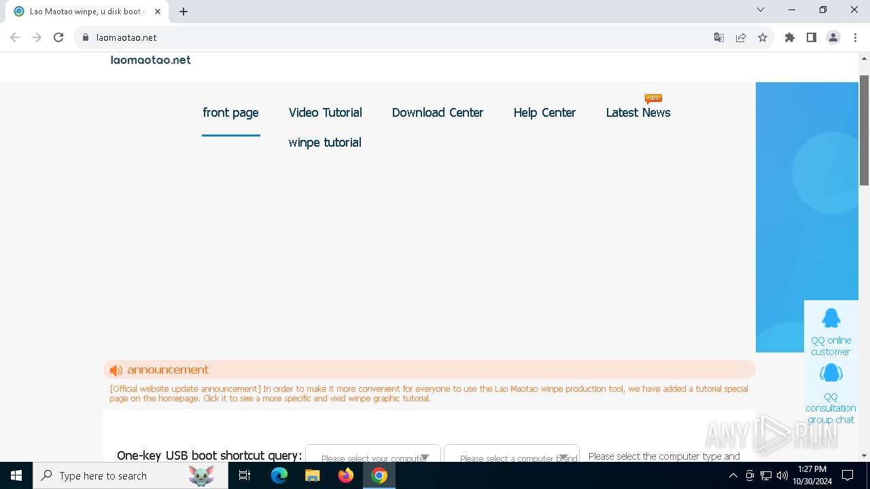
Task: Click the taskbar search box
Action: [x=130, y=475]
